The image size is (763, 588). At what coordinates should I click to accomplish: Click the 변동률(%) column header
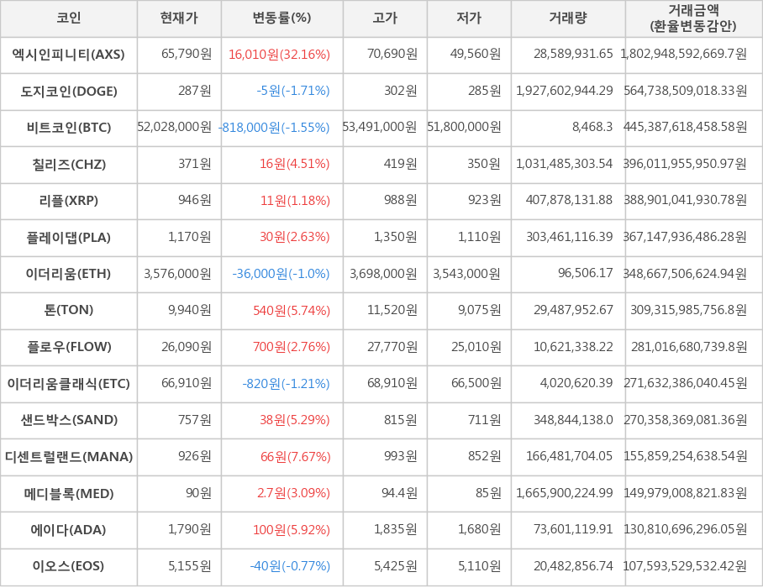pyautogui.click(x=282, y=18)
